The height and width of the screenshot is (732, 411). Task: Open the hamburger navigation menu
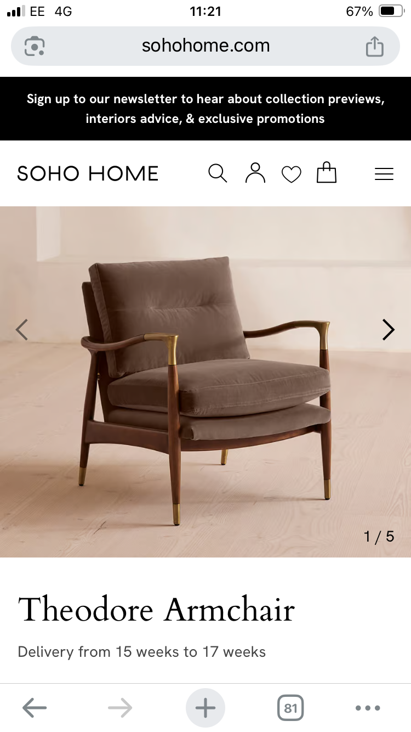point(384,174)
